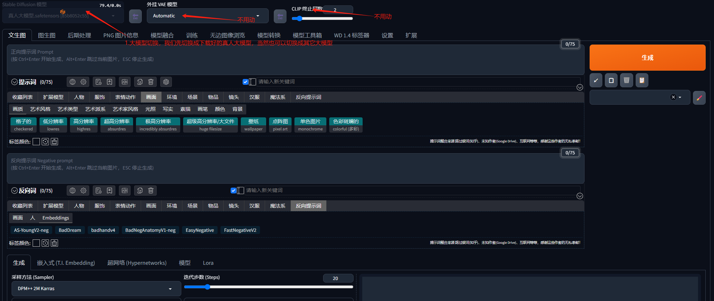714x301 pixels.
Task: Click trash icon in 反向词 toolbar
Action: [x=151, y=191]
